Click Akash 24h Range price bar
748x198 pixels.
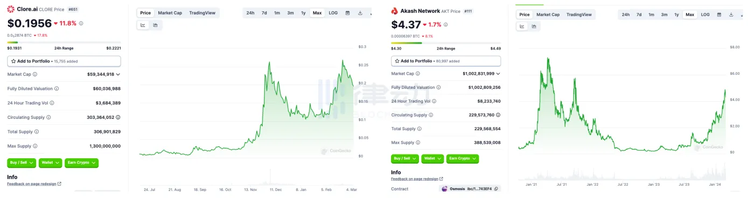point(446,43)
